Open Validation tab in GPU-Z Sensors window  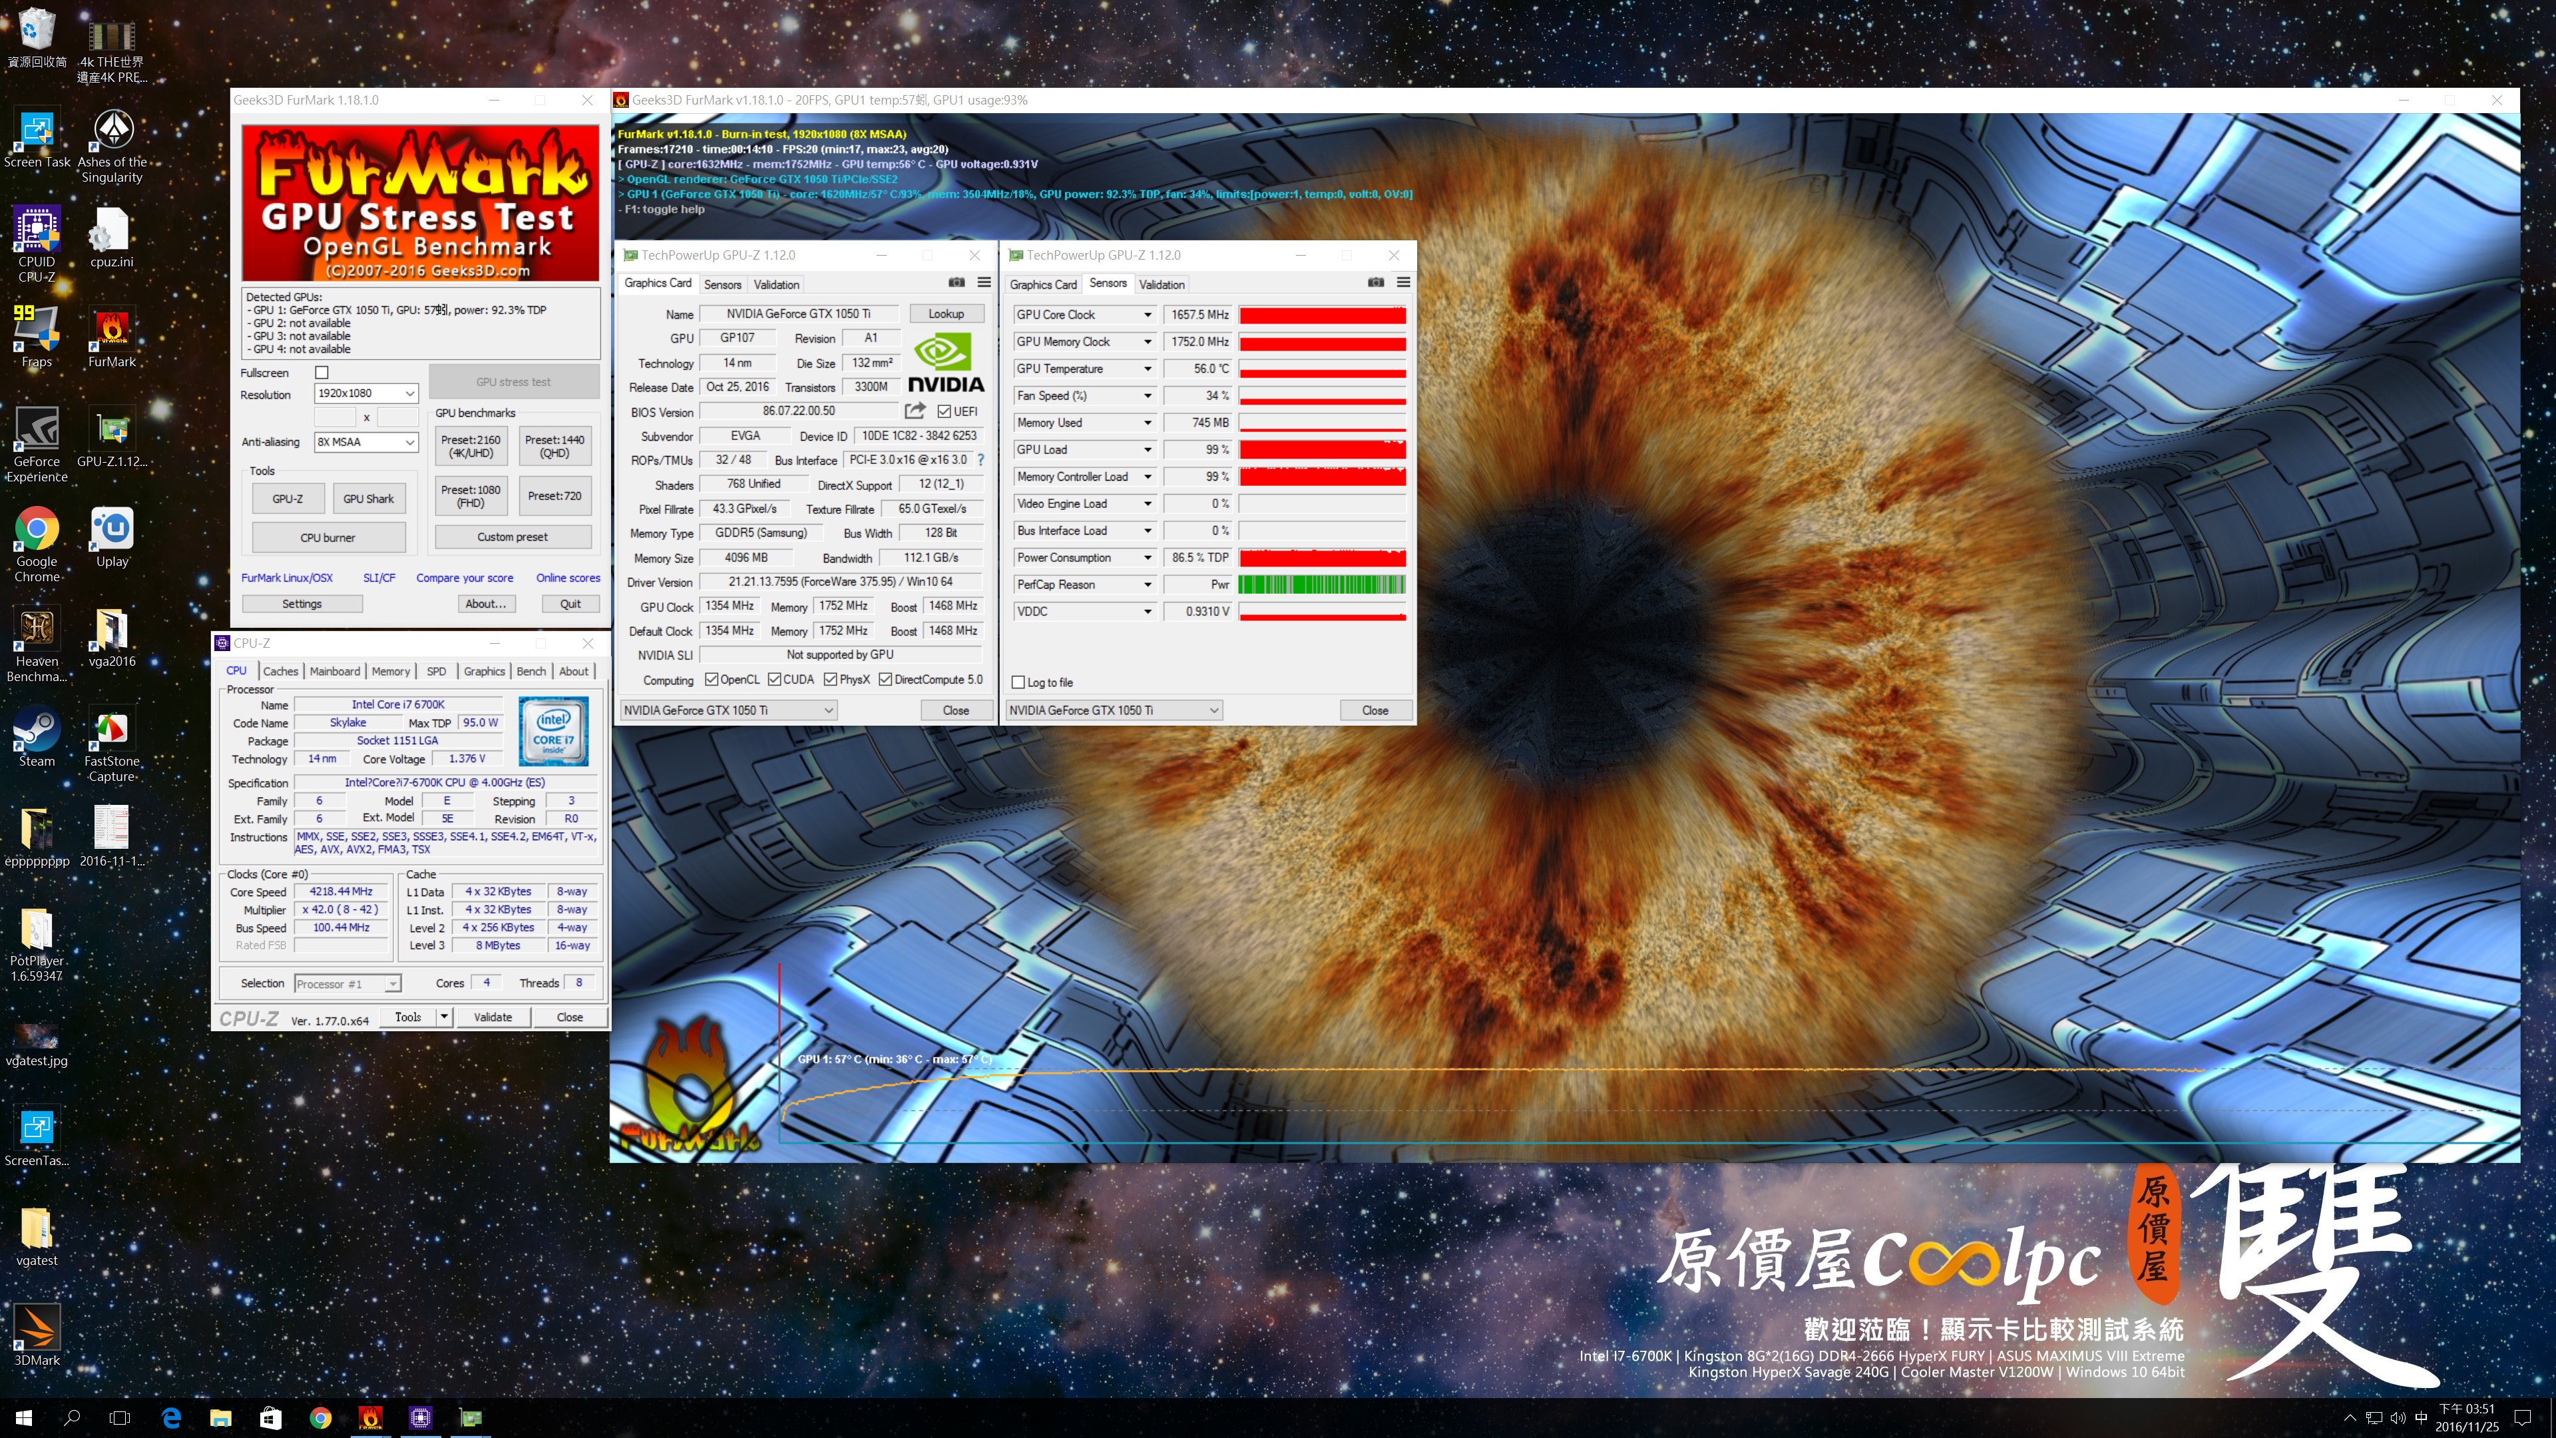click(x=1162, y=285)
